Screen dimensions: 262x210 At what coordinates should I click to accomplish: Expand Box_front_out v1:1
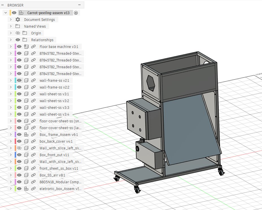coord(11,155)
